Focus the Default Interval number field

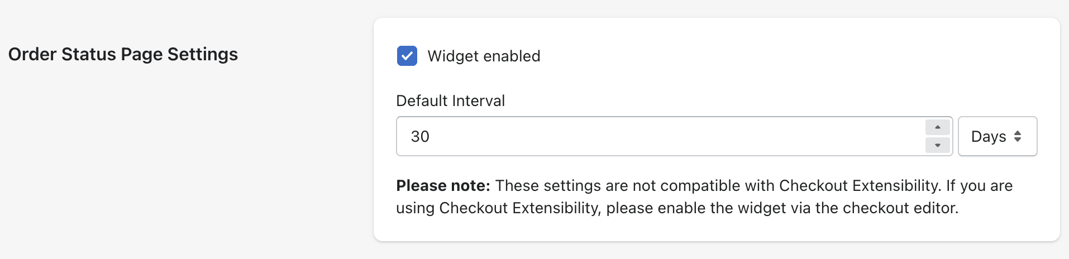[659, 136]
